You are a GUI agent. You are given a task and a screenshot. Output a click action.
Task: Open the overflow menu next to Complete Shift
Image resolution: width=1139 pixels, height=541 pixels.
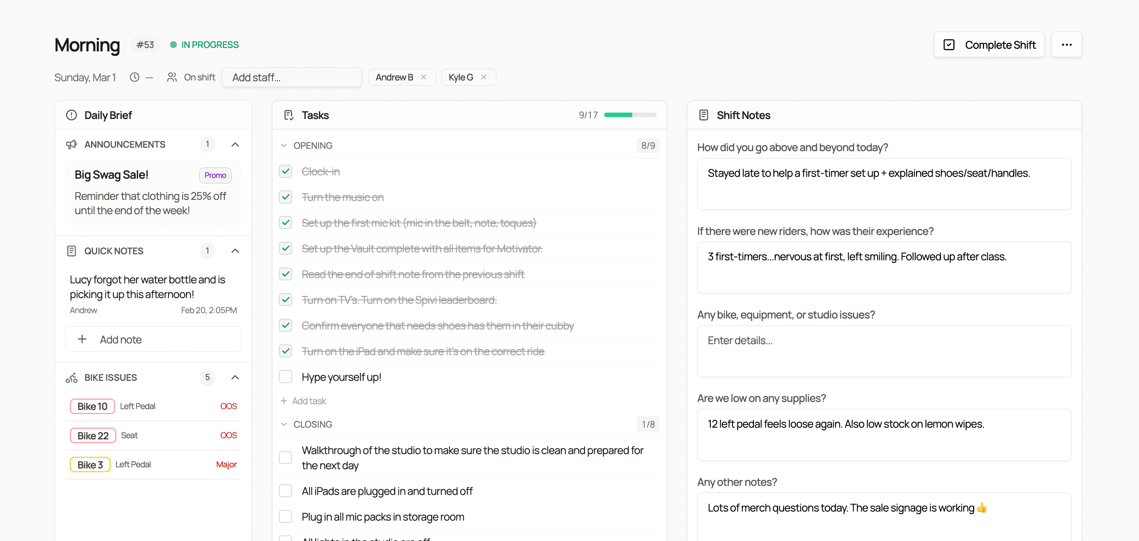[1067, 44]
